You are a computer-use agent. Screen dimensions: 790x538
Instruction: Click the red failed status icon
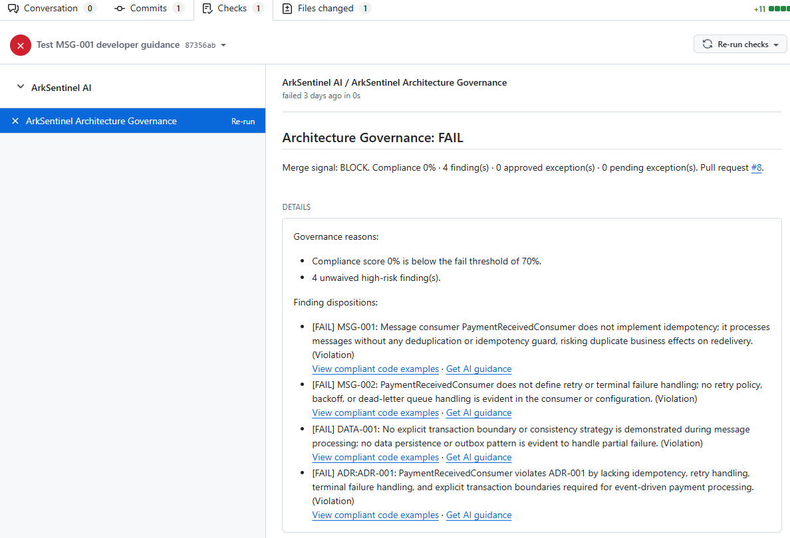21,45
